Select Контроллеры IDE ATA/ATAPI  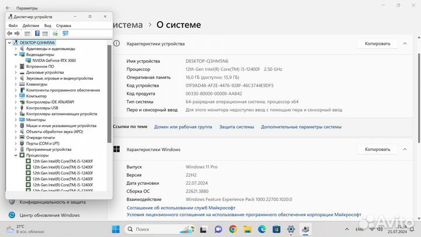50,102
